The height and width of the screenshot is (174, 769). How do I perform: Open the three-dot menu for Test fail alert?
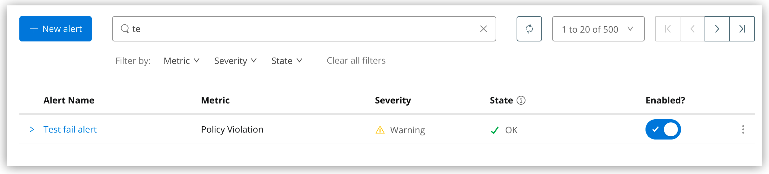(x=743, y=129)
